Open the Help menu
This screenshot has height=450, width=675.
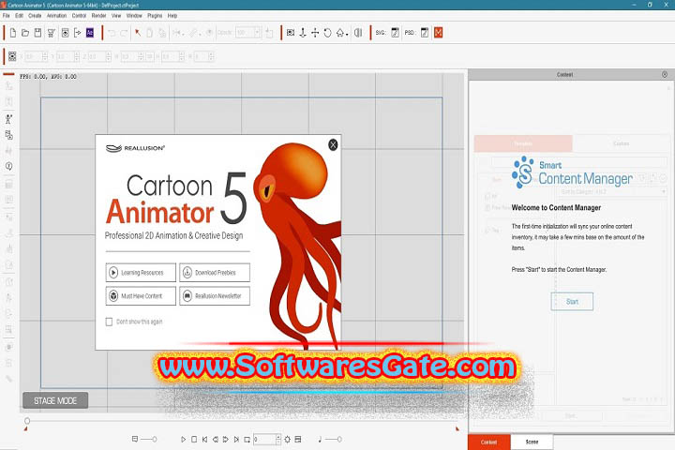click(172, 16)
